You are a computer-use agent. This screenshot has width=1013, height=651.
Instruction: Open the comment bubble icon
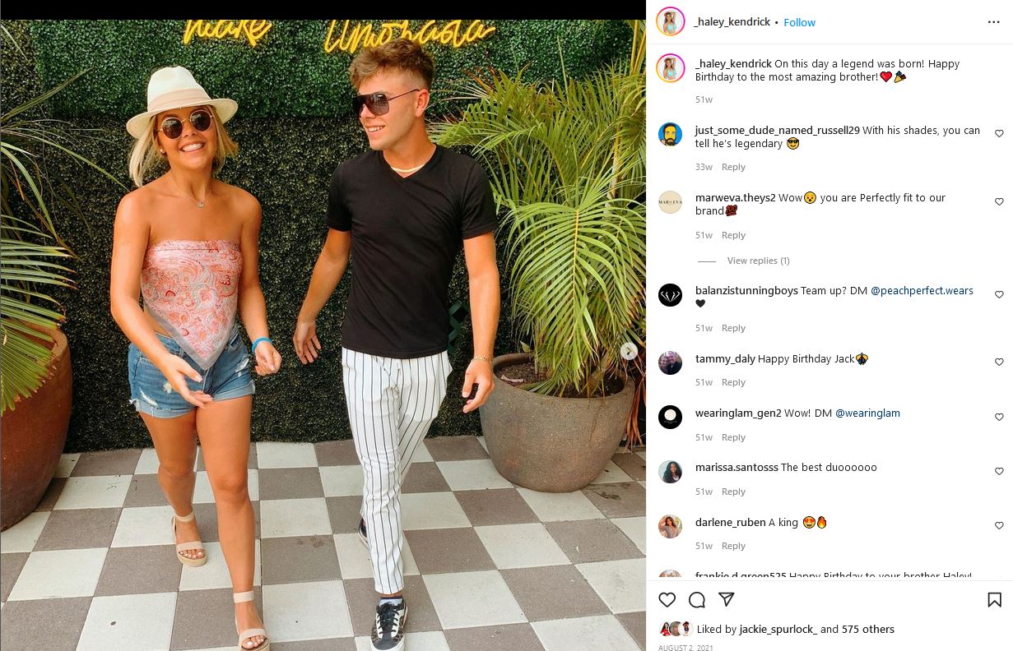click(x=697, y=600)
